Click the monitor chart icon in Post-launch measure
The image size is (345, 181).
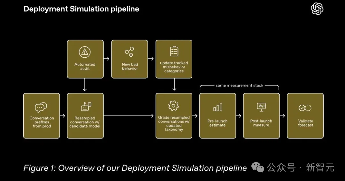pyautogui.click(x=261, y=107)
